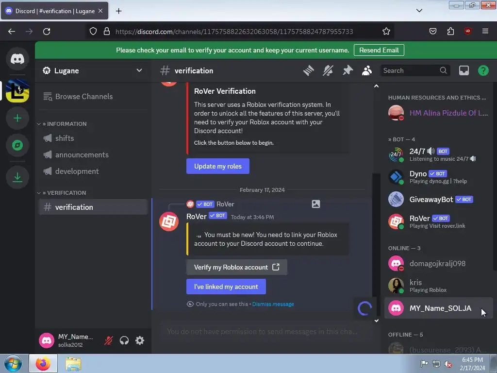Open Firefox hamburger application menu
497x373 pixels.
[485, 31]
